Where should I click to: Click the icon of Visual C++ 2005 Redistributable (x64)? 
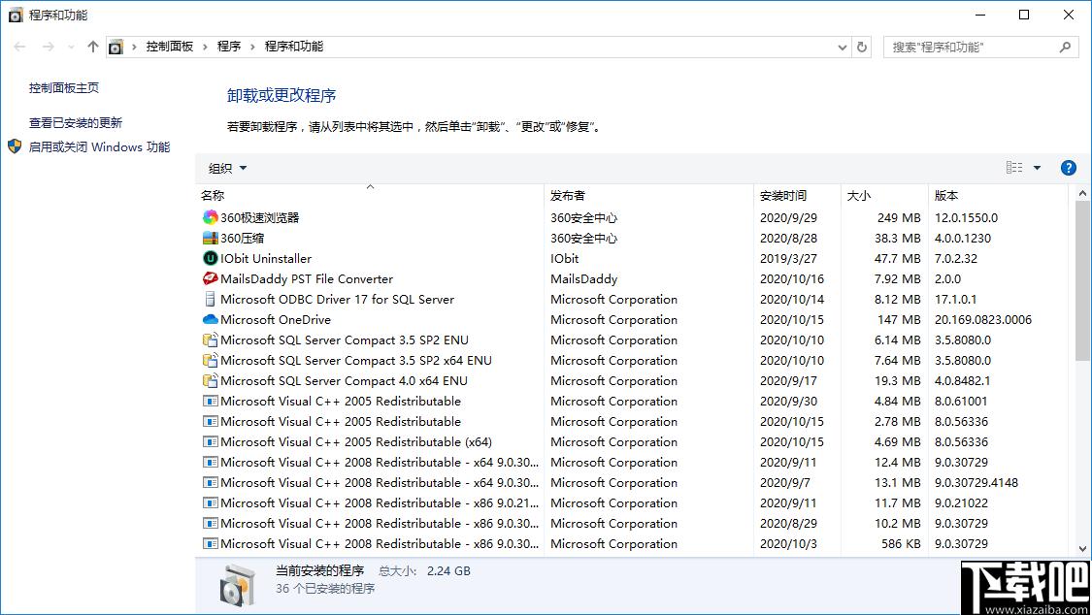pyautogui.click(x=210, y=441)
